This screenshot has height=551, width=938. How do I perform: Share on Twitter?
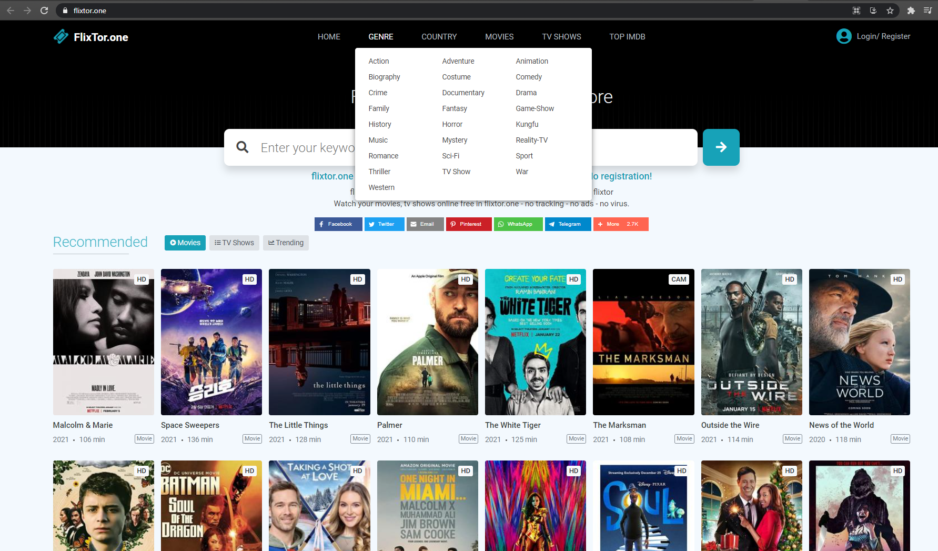pyautogui.click(x=384, y=224)
